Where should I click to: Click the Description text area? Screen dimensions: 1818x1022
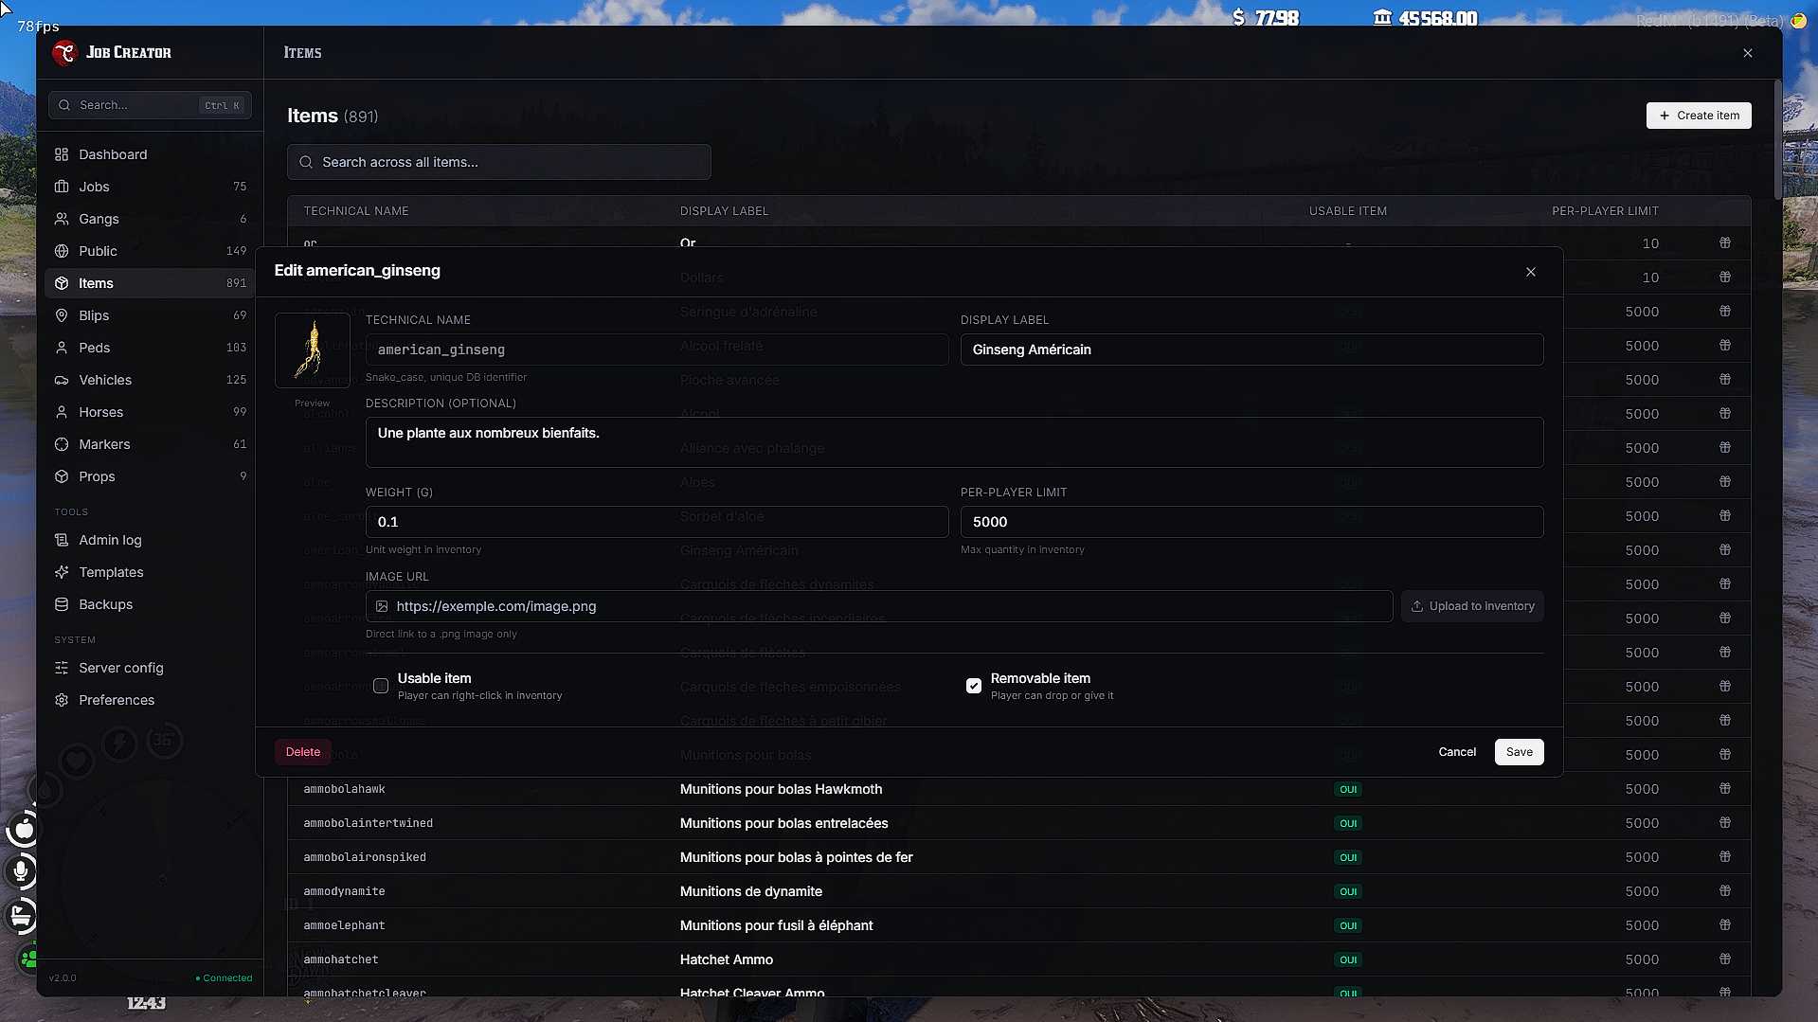pyautogui.click(x=954, y=442)
